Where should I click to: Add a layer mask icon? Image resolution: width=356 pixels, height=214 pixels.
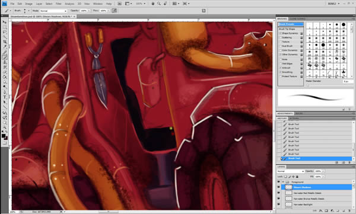tap(326, 211)
